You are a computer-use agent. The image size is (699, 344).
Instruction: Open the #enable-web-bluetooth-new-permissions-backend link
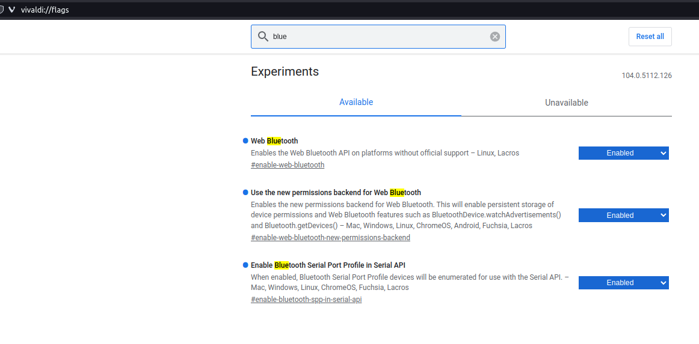330,238
